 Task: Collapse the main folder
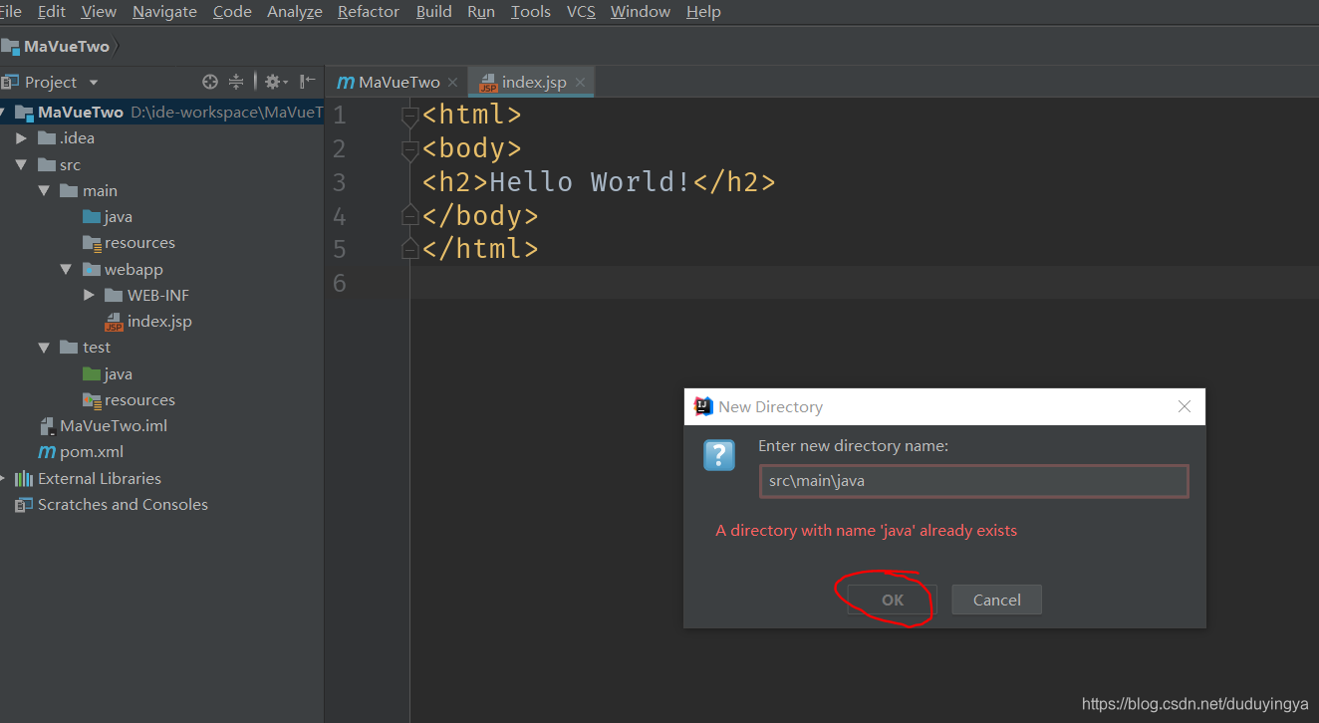[x=44, y=191]
